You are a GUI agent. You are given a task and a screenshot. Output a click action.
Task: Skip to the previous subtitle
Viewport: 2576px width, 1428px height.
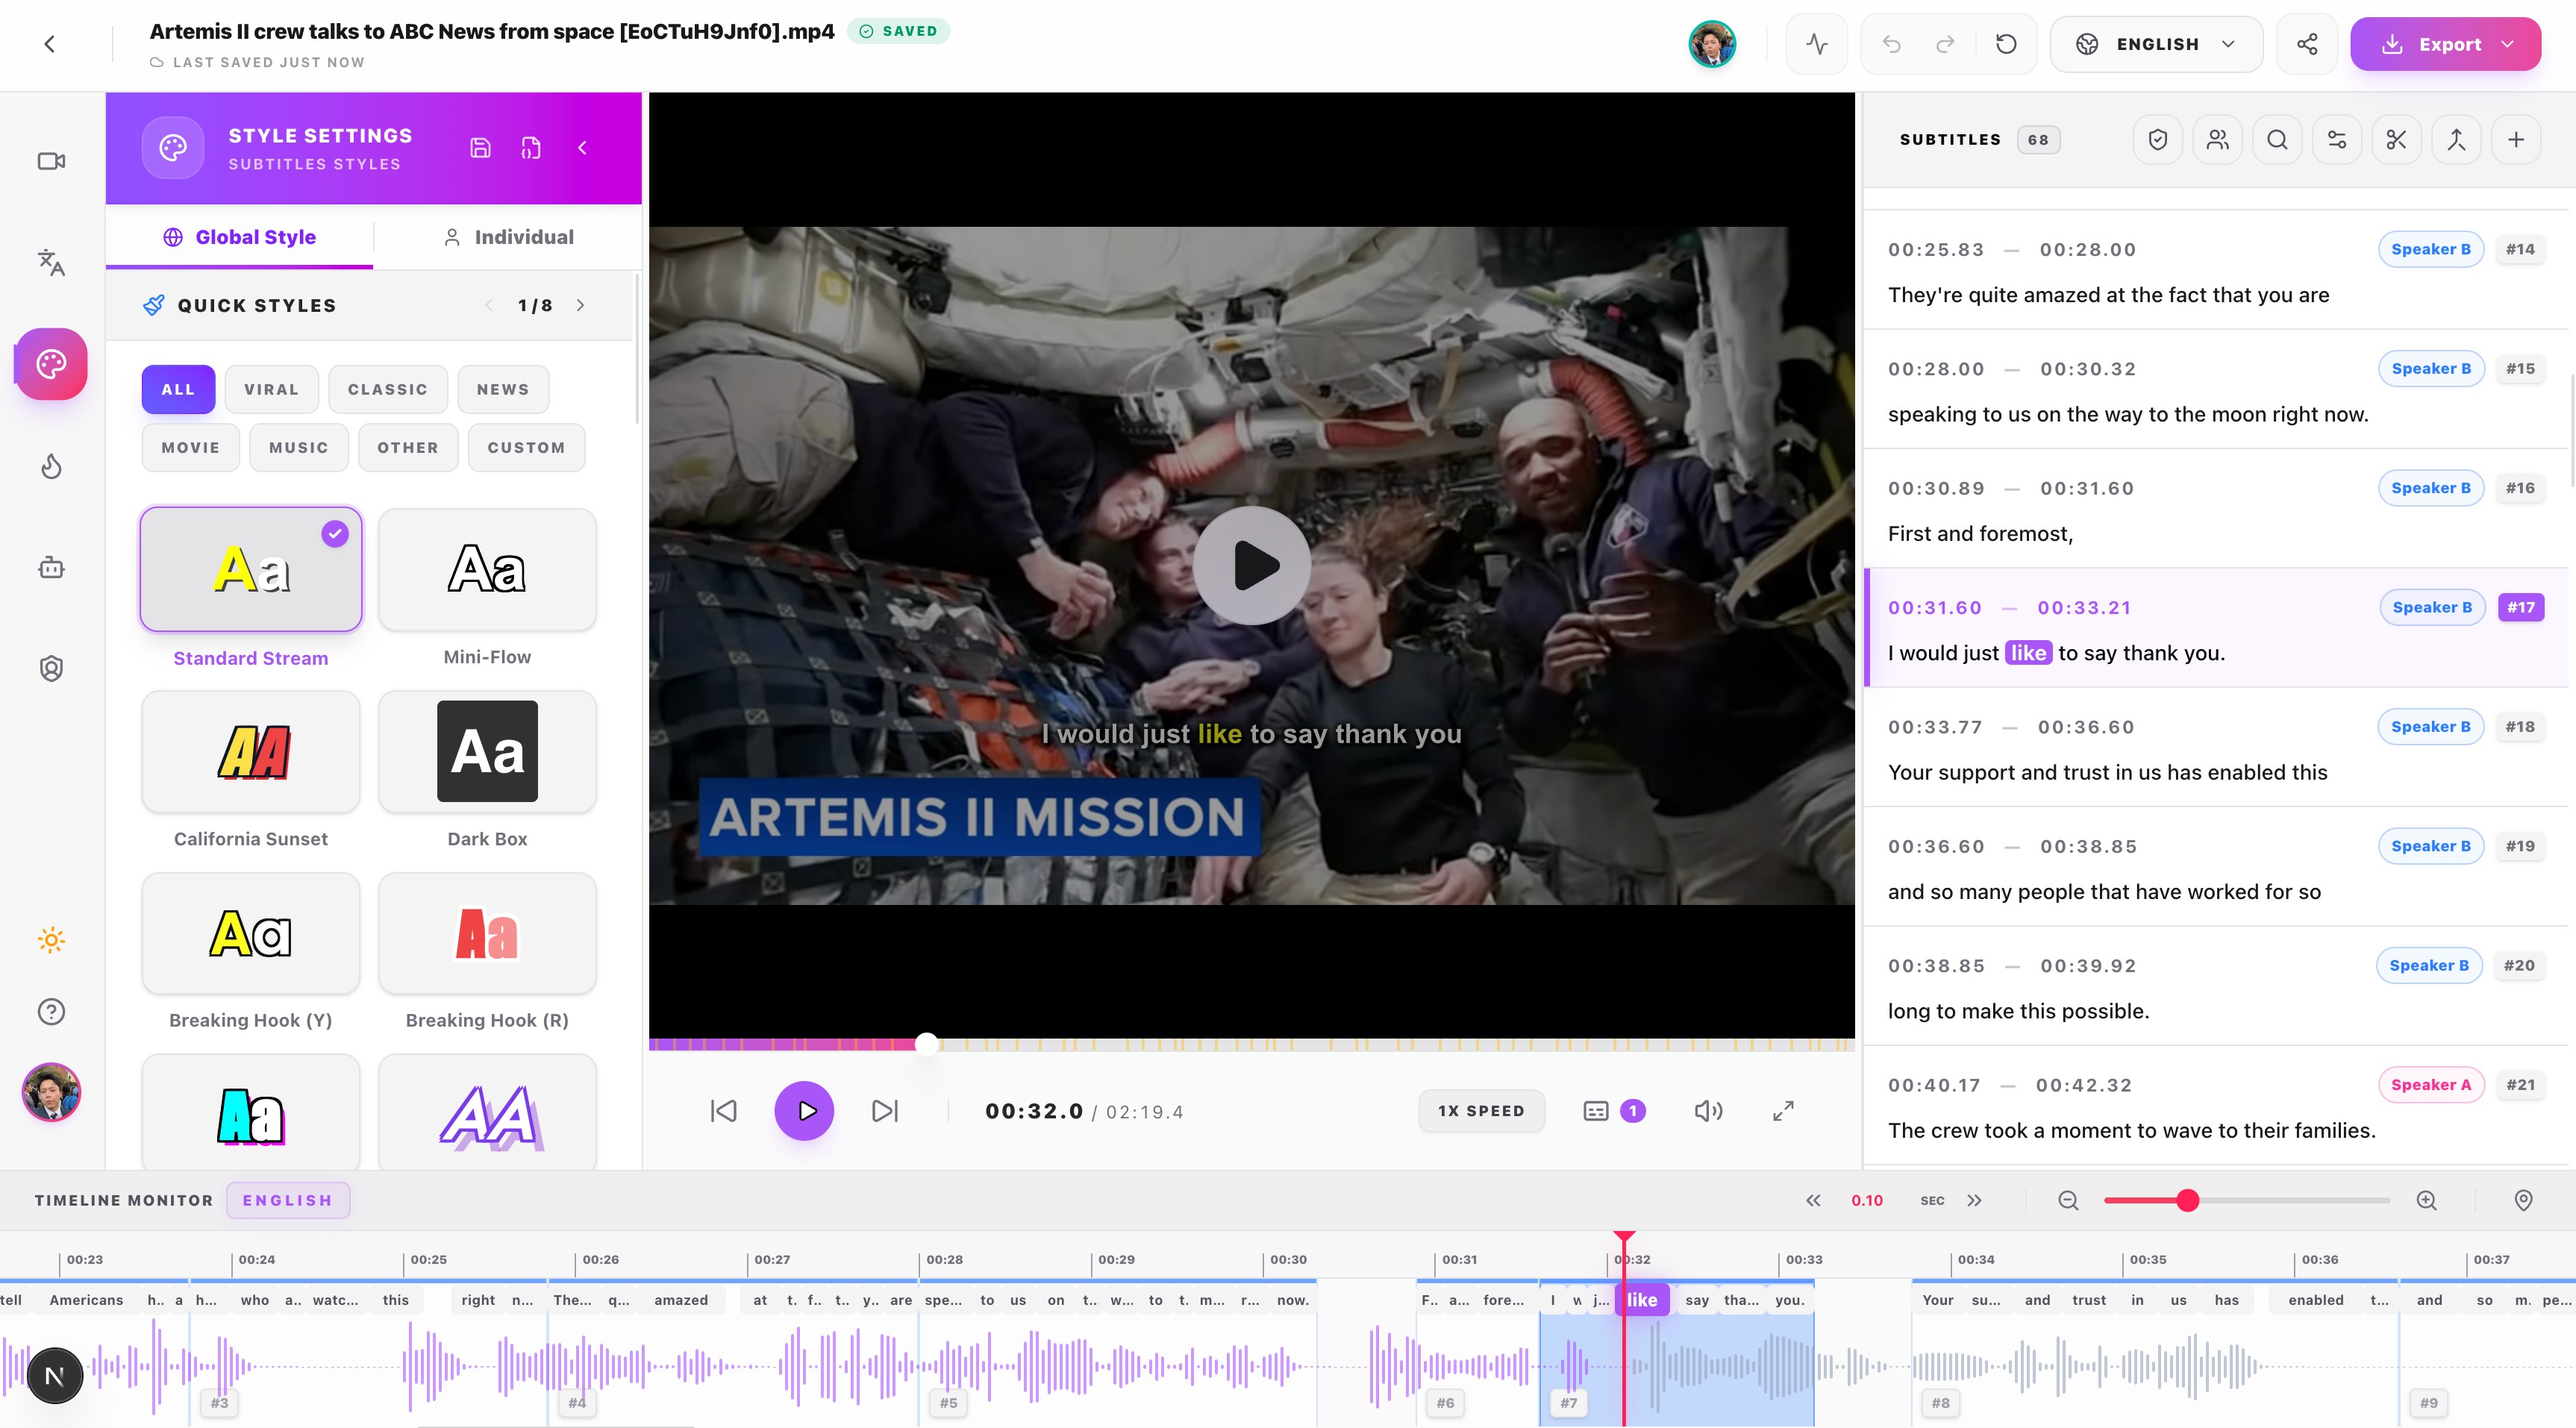(723, 1111)
